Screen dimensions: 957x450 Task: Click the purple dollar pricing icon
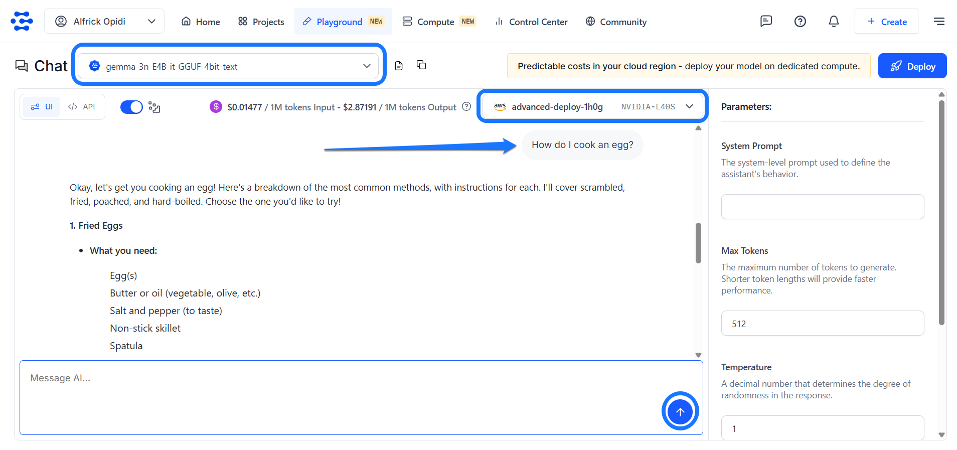click(x=216, y=106)
